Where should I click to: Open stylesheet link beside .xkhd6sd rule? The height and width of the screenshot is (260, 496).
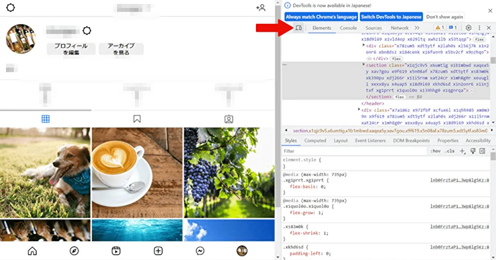[x=459, y=247]
